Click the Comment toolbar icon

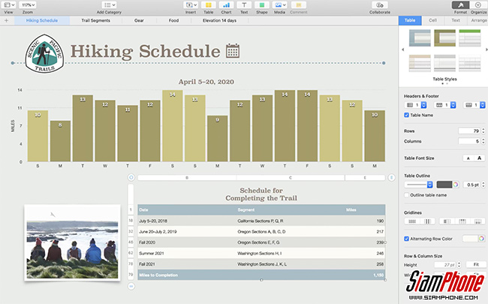[x=299, y=5]
